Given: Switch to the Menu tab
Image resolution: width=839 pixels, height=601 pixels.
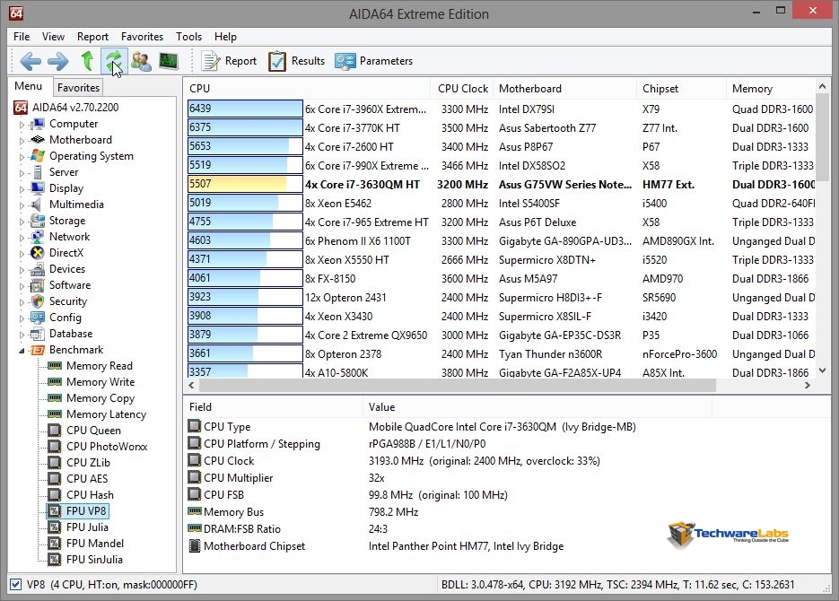Looking at the screenshot, I should point(29,86).
